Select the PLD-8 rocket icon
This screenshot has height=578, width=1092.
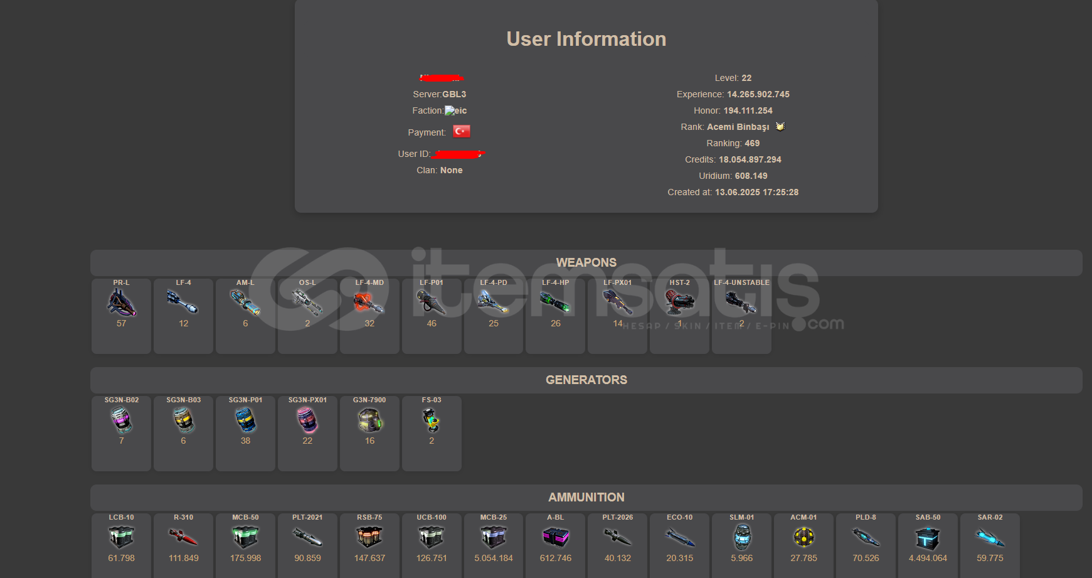[866, 537]
